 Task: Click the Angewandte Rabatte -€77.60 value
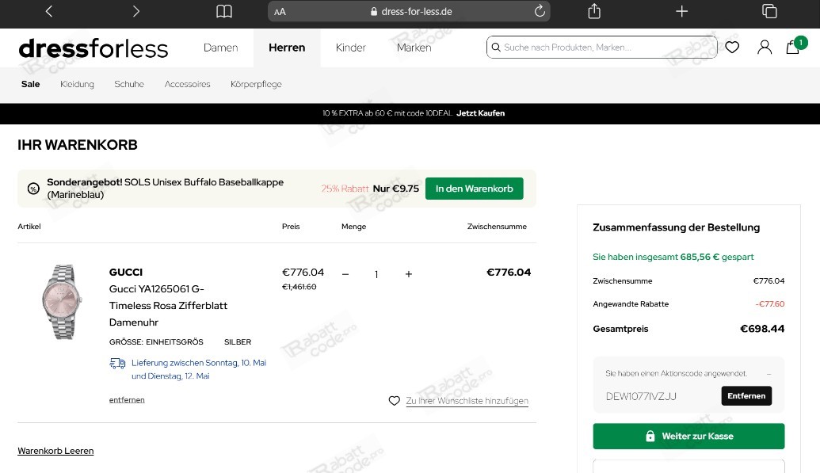pos(770,304)
